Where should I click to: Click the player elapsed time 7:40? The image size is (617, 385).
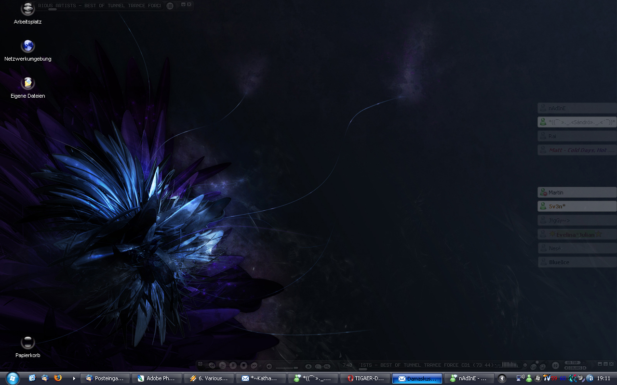(347, 365)
